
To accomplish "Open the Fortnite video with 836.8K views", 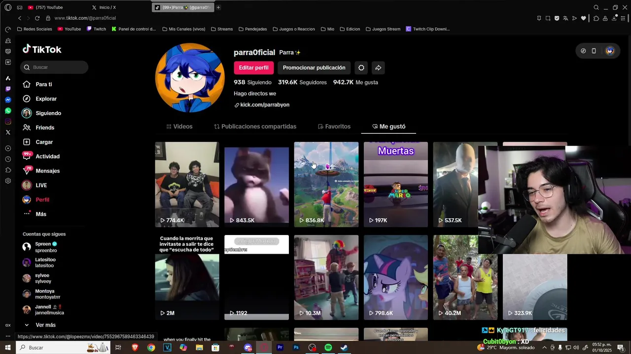I will pos(326,184).
